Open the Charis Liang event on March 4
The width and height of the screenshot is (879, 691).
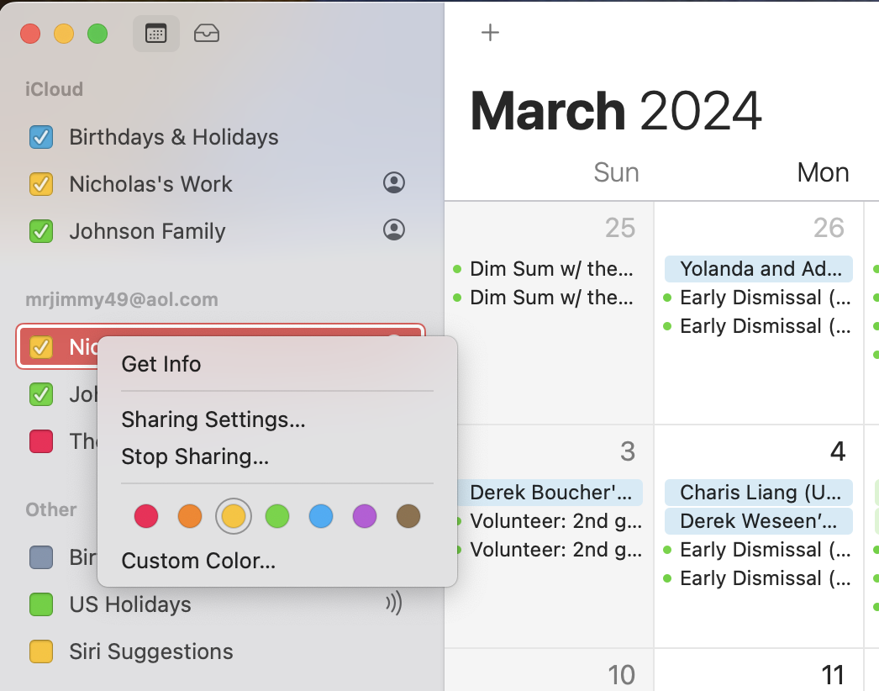(759, 493)
